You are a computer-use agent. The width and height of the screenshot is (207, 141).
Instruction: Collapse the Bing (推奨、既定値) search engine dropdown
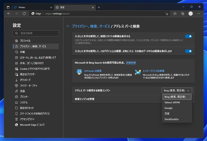(x=177, y=91)
